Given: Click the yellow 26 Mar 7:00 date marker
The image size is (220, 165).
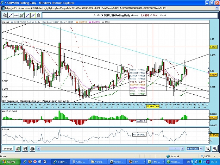Looking at the screenshot, I should point(153,106).
